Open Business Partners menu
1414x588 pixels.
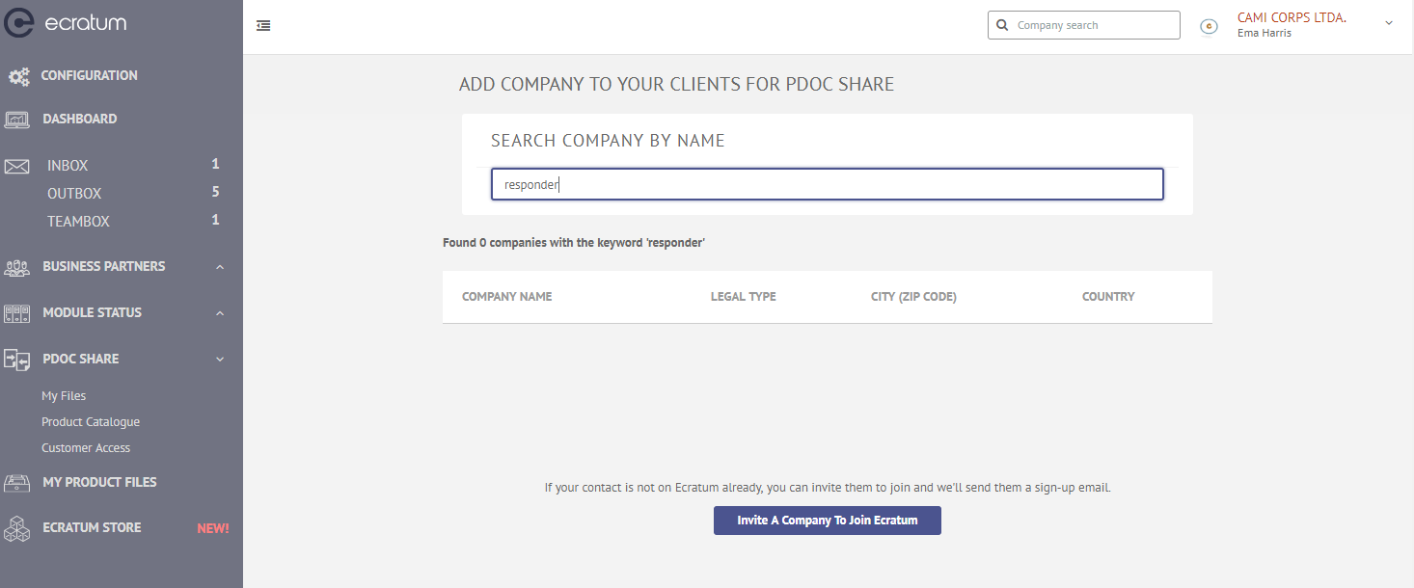pos(104,266)
